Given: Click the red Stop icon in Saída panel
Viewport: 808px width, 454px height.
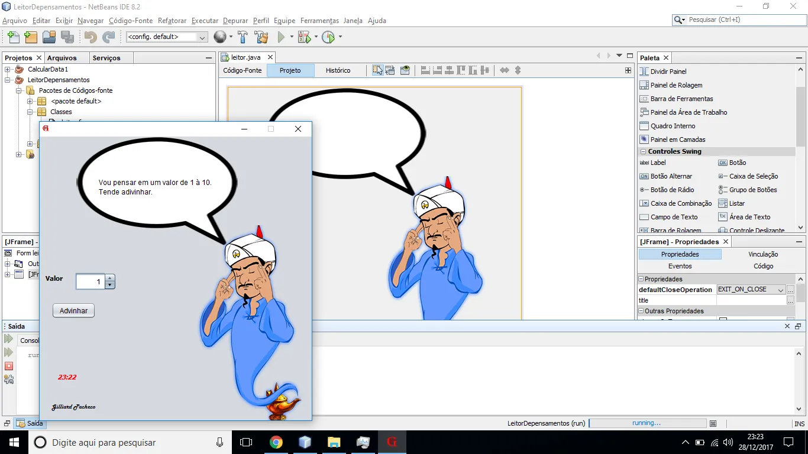Looking at the screenshot, I should [9, 366].
